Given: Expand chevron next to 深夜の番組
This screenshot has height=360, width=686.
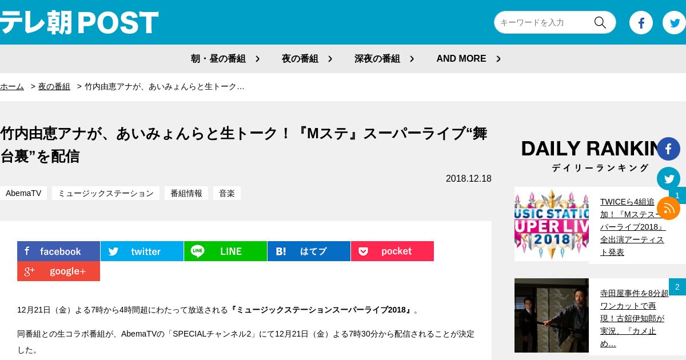Looking at the screenshot, I should 412,59.
